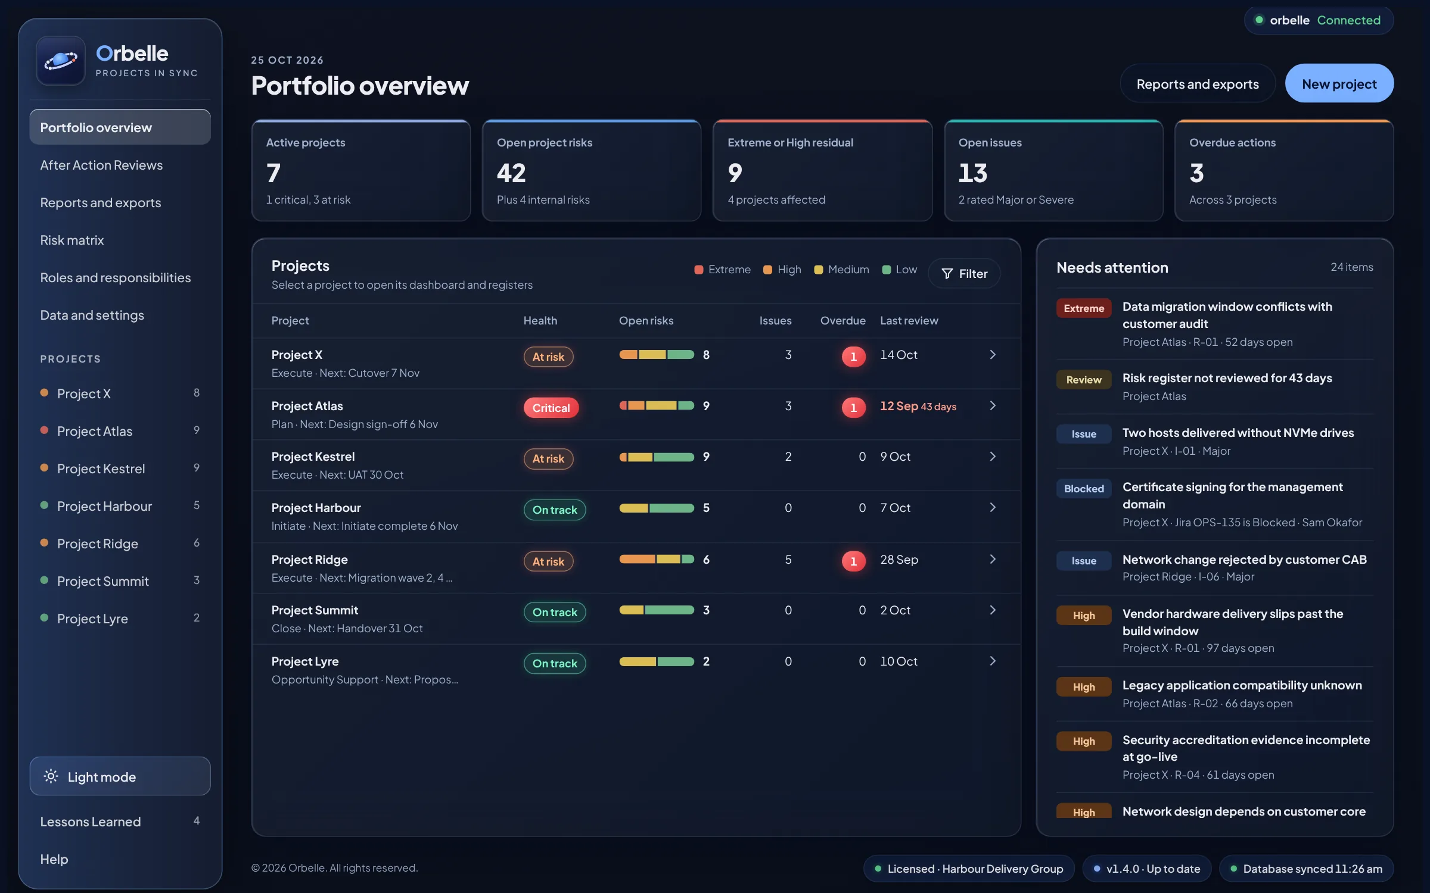Viewport: 1430px width, 893px height.
Task: Open Lessons Learned in sidebar
Action: [x=120, y=822]
